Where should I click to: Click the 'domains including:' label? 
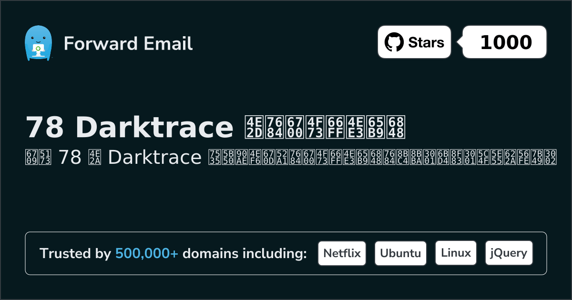[245, 254]
